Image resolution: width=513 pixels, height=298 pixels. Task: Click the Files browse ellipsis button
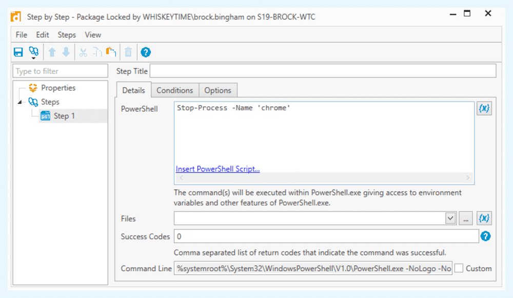(466, 218)
